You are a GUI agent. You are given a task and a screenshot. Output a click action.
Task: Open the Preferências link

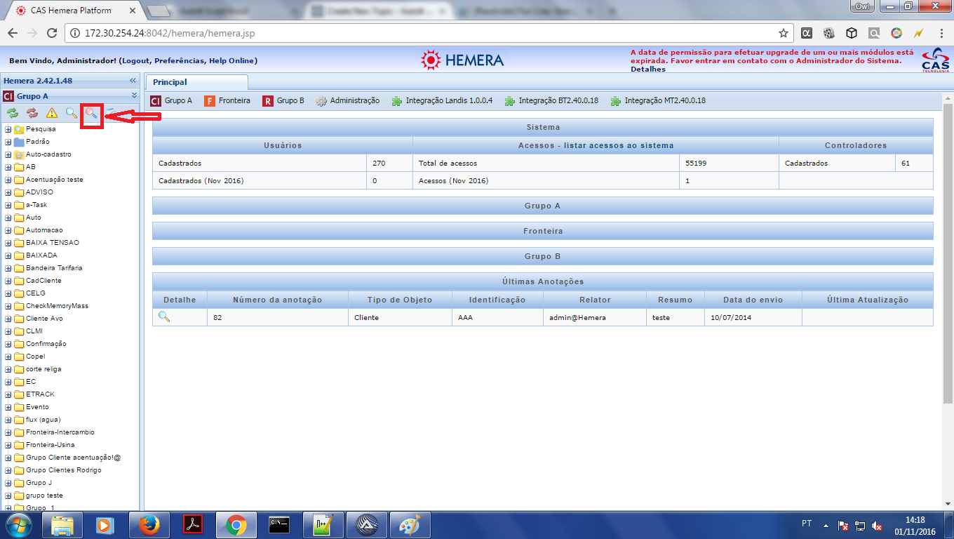(179, 61)
